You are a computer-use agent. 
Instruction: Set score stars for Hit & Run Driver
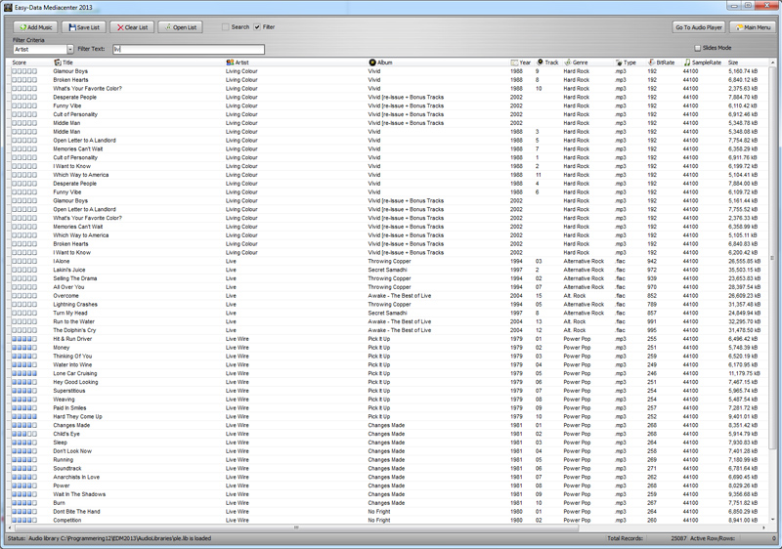pos(24,339)
